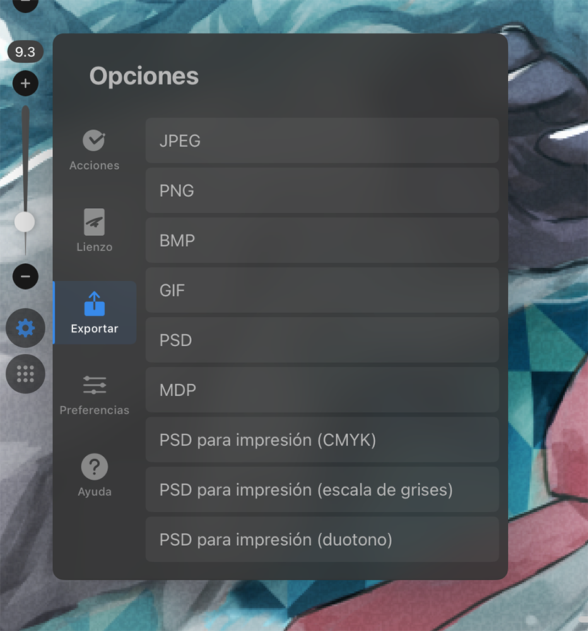This screenshot has width=588, height=631.
Task: Click the minus button below slider
Action: point(25,276)
